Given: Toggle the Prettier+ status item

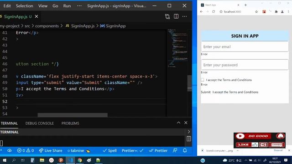Looking at the screenshot, I should (132, 150).
